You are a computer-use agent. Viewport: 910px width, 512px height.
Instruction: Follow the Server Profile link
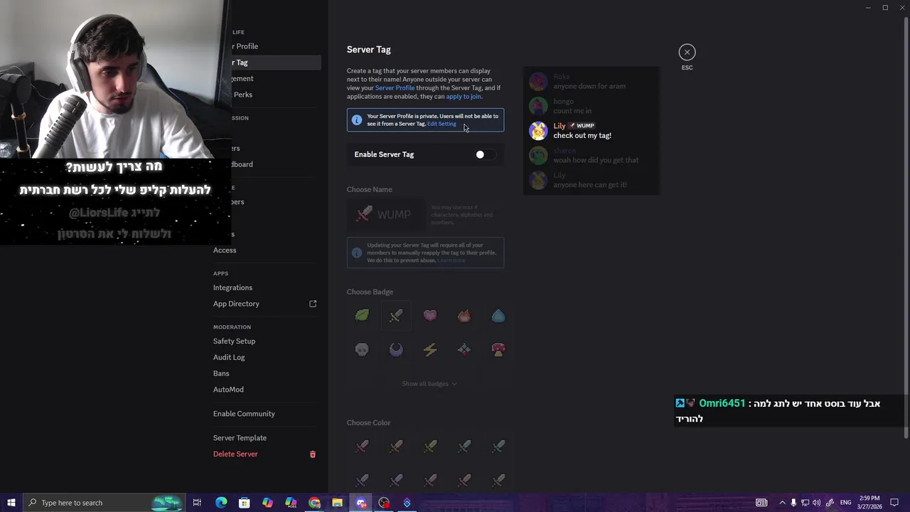pyautogui.click(x=395, y=88)
